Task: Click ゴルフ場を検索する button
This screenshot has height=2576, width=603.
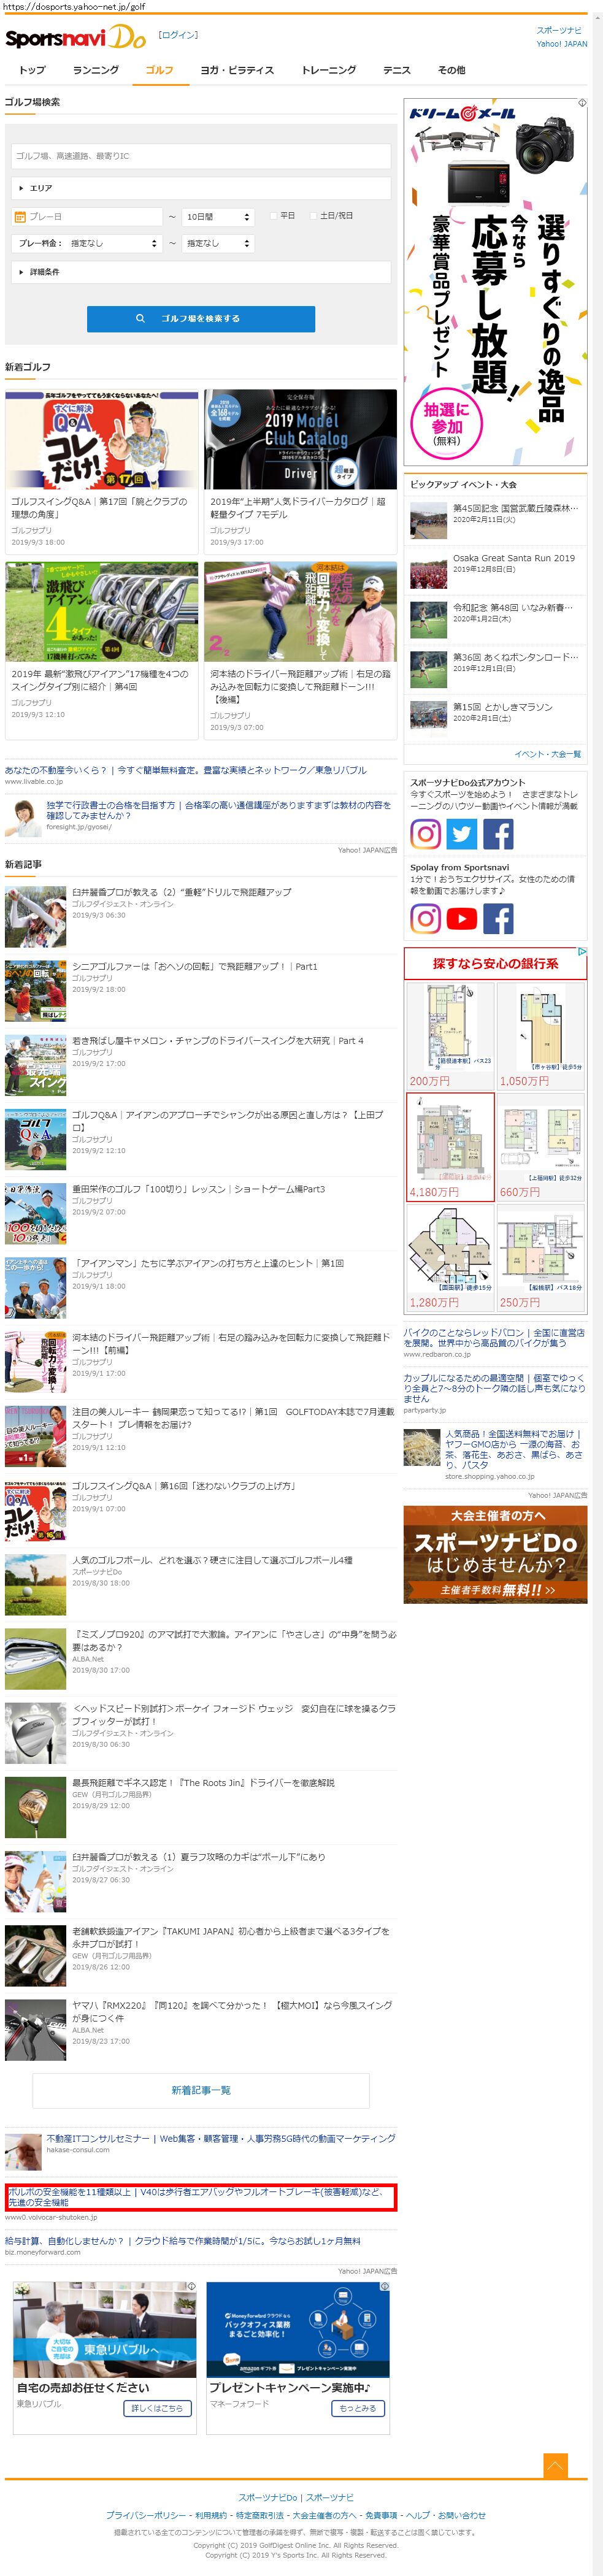Action: (201, 319)
